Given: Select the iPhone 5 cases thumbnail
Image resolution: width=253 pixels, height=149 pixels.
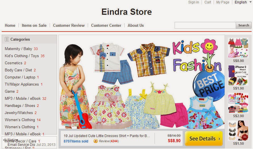Looking at the screenshot, I should 238,75.
